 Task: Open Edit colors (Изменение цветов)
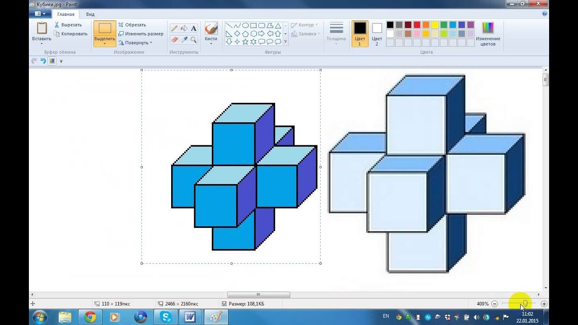click(x=488, y=34)
